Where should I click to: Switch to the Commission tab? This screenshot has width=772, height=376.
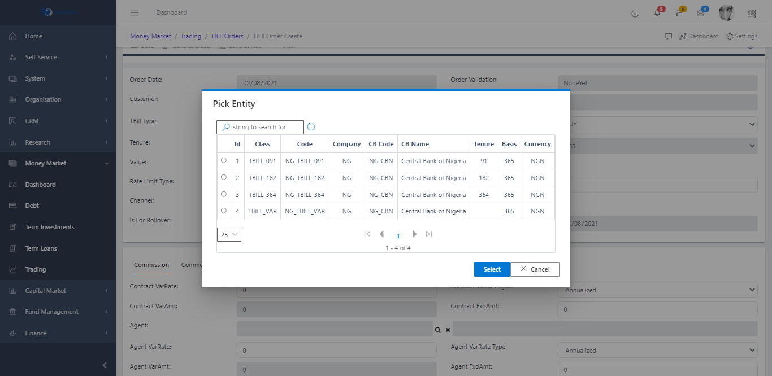point(151,265)
